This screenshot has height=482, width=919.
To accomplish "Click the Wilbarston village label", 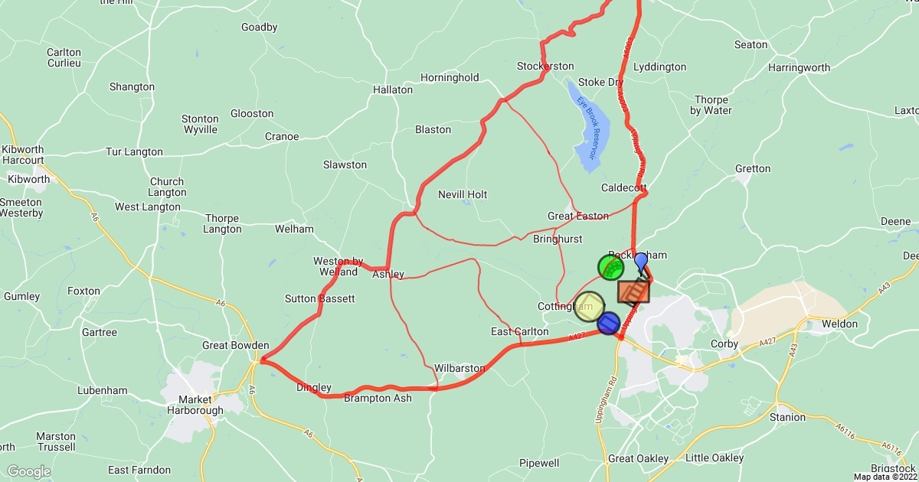I will (459, 368).
